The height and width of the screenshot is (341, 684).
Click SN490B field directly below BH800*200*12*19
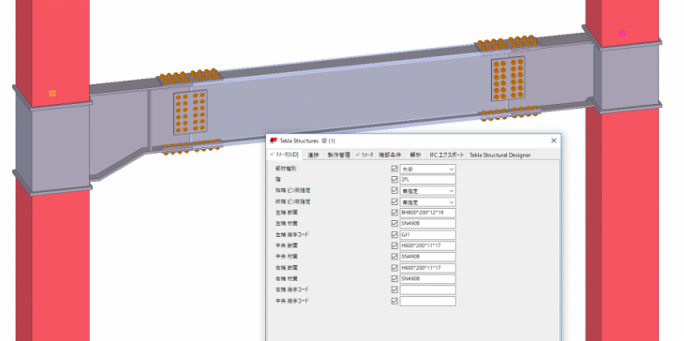[428, 224]
